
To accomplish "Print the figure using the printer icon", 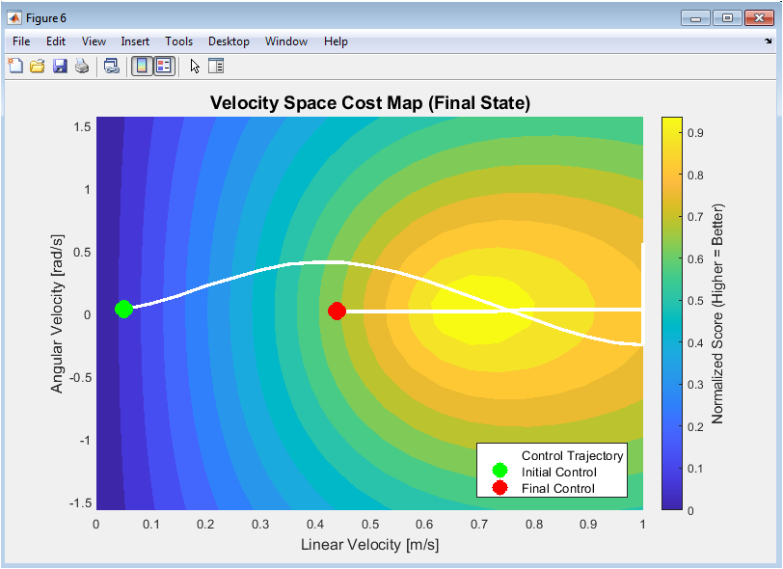I will tap(82, 66).
